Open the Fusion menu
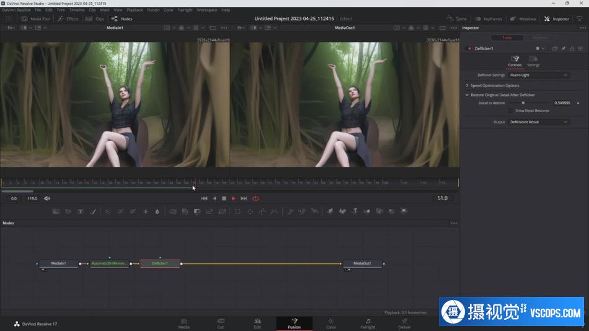Viewport: 589px width, 331px height. tap(153, 10)
